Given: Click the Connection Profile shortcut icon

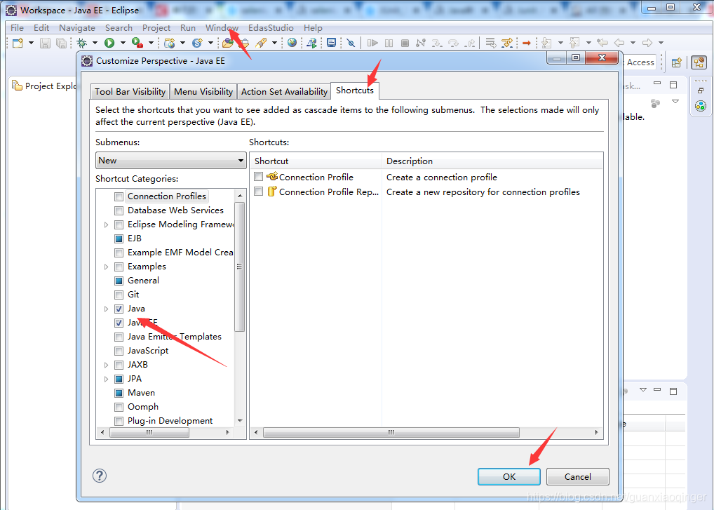Looking at the screenshot, I should 272,176.
